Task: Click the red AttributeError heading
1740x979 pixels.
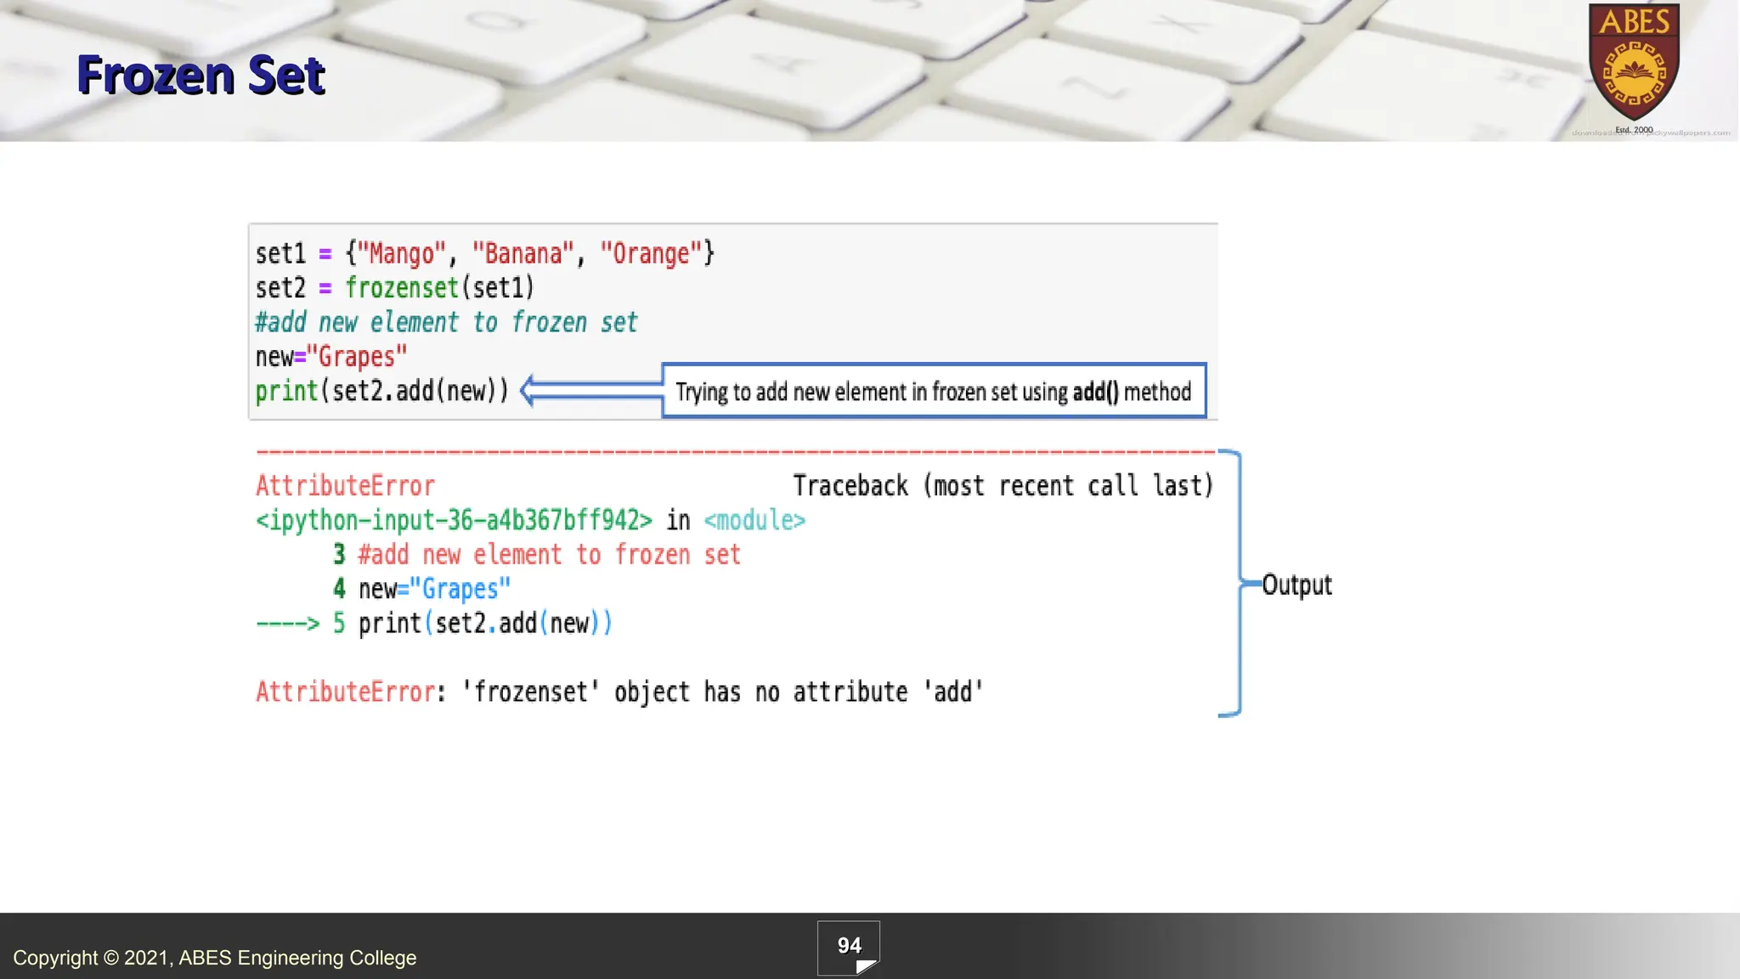Action: click(x=345, y=485)
